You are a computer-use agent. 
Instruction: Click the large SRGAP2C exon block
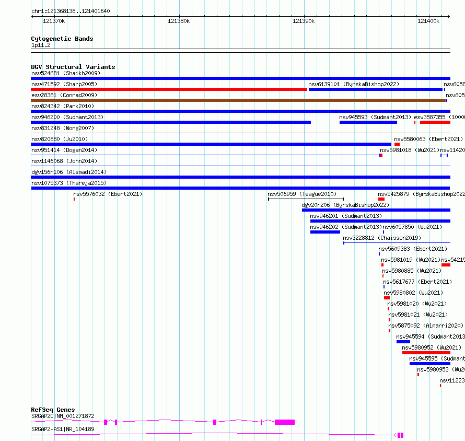tap(285, 422)
